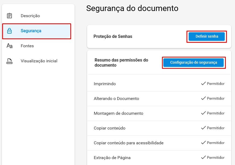The width and height of the screenshot is (235, 165).
Task: Select the Imprimindo permission label
Action: 105,84
